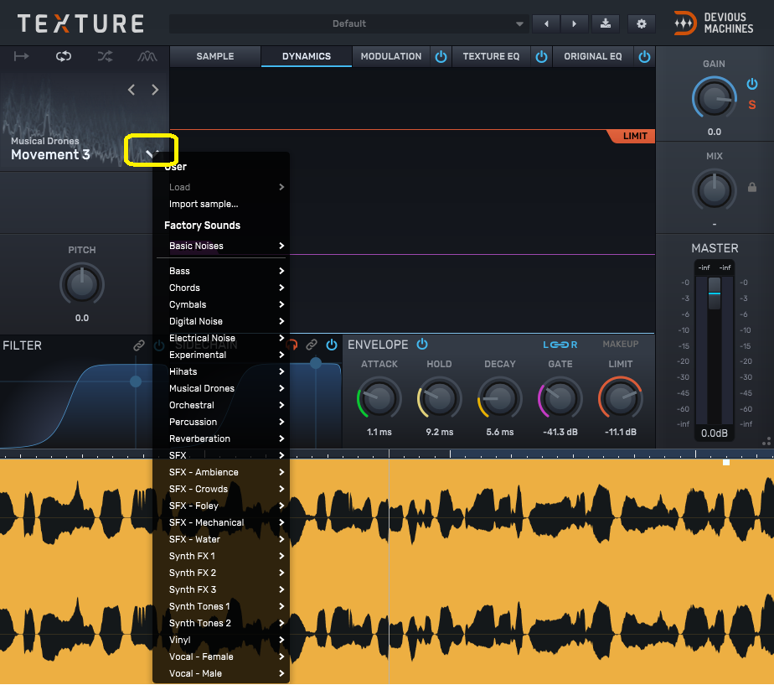Expand the Chords submenu
The height and width of the screenshot is (685, 774).
221,288
